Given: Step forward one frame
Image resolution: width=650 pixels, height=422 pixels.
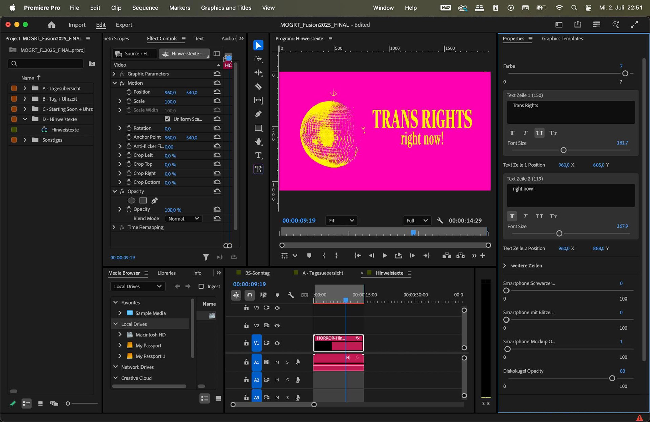Looking at the screenshot, I should click(x=412, y=256).
